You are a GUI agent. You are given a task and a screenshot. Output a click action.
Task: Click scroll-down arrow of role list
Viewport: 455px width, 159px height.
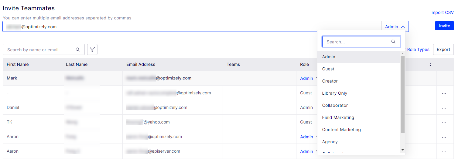point(402,150)
